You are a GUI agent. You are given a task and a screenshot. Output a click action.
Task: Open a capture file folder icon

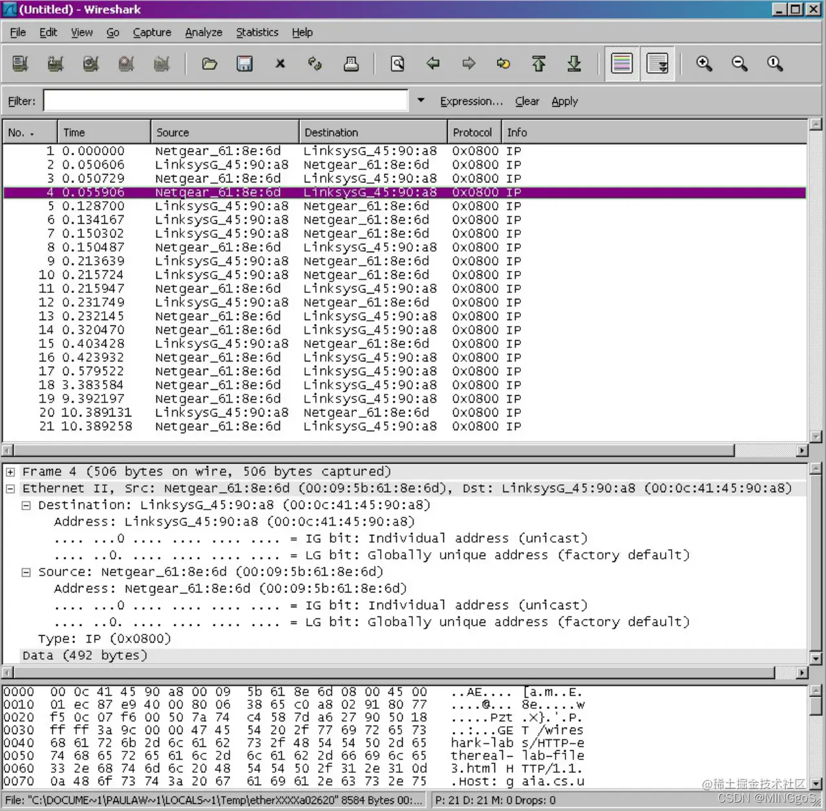tap(209, 63)
